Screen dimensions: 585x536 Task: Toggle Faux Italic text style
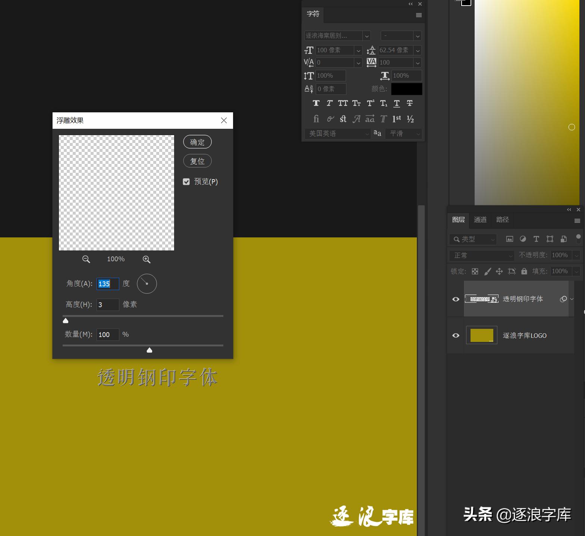coord(330,103)
